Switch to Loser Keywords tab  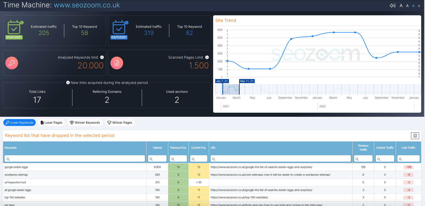point(20,123)
